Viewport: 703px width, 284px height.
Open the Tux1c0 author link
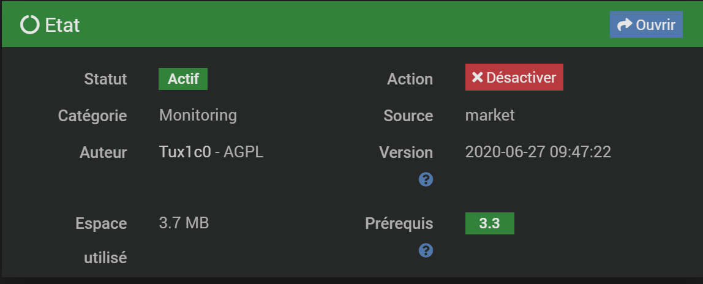[185, 152]
